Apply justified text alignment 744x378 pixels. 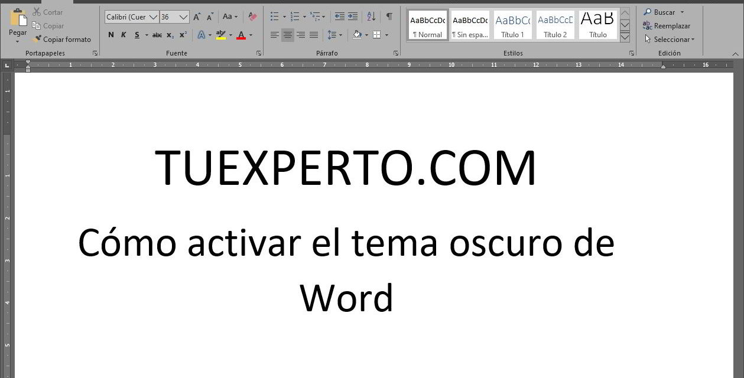point(314,35)
